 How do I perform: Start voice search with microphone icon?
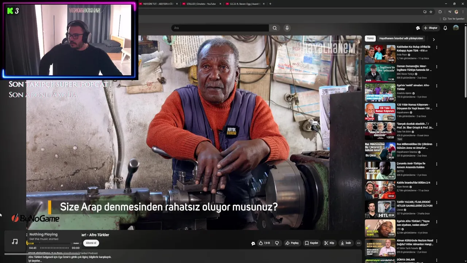287,28
